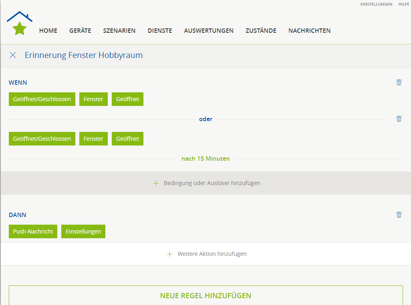Toggle the oder operator between conditions
The height and width of the screenshot is (305, 411).
(x=205, y=119)
